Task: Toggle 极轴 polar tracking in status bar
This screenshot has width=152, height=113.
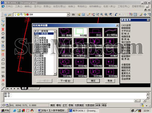Action: [71, 105]
